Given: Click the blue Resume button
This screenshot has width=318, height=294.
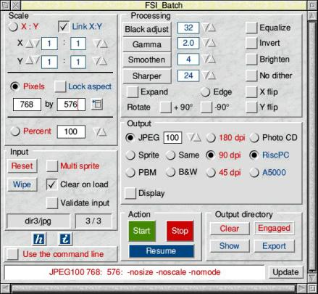Looking at the screenshot, I should tap(161, 251).
